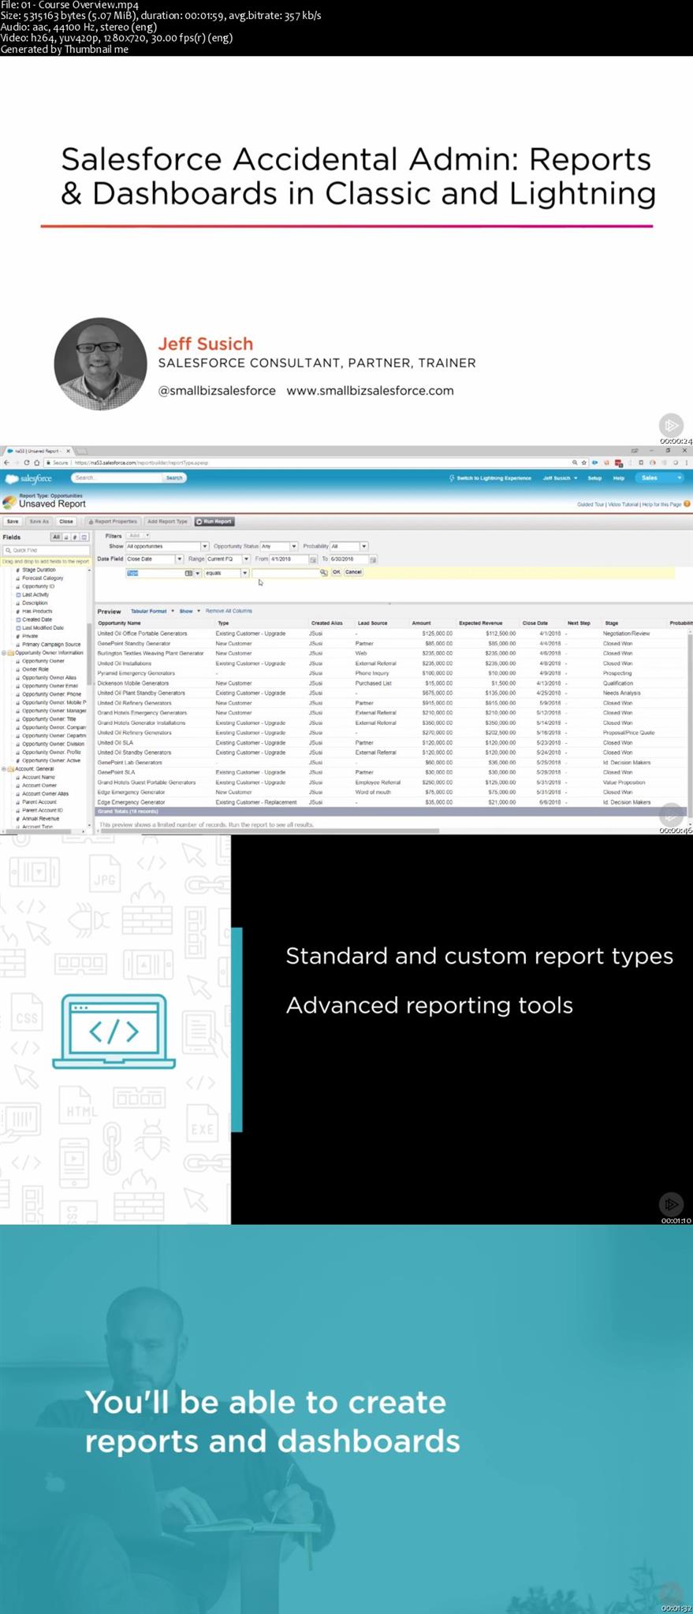Click the Run Report button

[x=214, y=521]
